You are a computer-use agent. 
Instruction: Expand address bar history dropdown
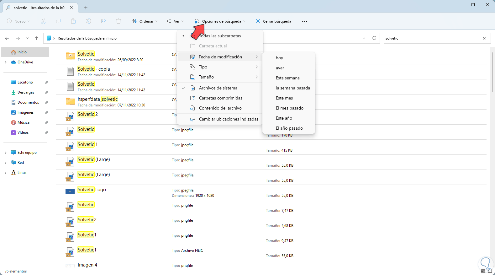point(364,38)
